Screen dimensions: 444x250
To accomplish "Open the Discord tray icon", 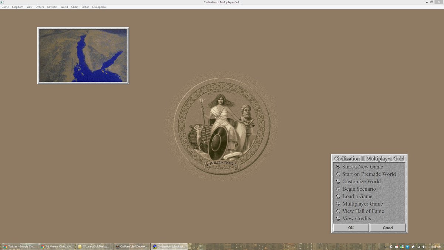I will point(396,247).
